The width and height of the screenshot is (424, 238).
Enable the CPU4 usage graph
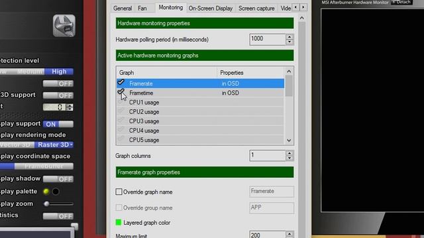(x=121, y=130)
